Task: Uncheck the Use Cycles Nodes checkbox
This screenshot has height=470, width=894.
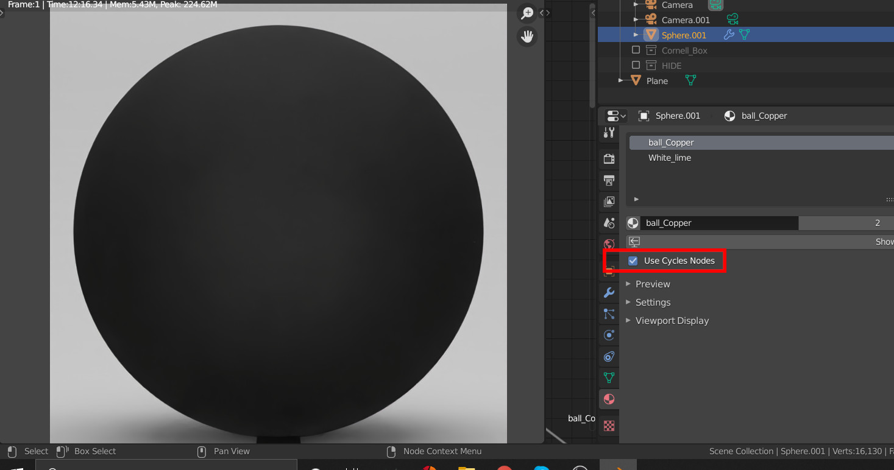Action: tap(633, 261)
